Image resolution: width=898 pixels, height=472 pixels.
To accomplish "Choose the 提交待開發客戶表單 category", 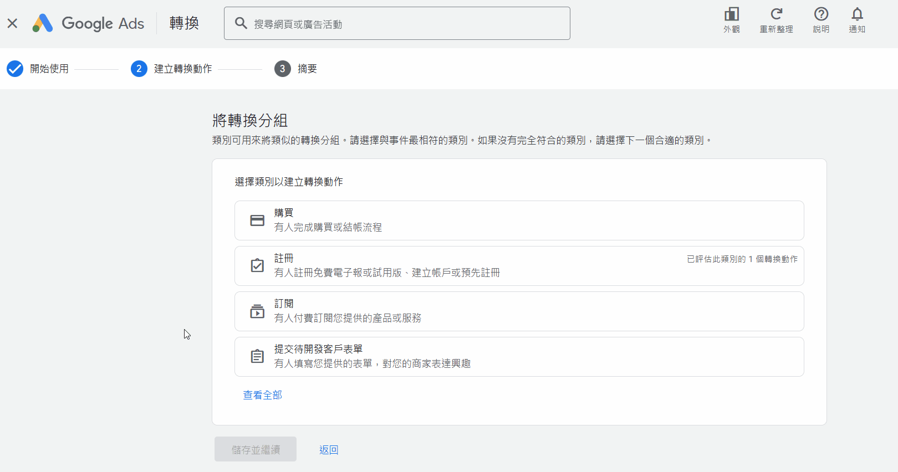I will [x=519, y=357].
